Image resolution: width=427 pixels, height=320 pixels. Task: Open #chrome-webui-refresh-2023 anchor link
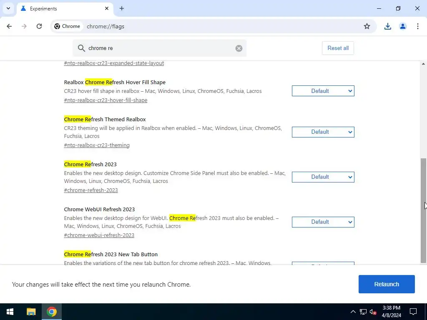[x=99, y=235]
